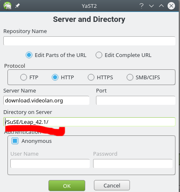Click the Port input field
This screenshot has width=180, height=192.
point(136,100)
